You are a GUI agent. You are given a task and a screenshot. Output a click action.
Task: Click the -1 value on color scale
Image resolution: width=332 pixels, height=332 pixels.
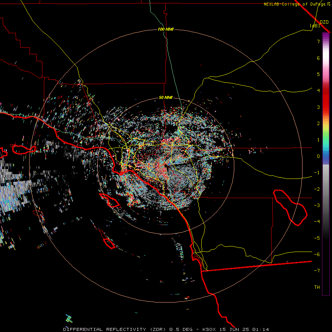(x=317, y=173)
